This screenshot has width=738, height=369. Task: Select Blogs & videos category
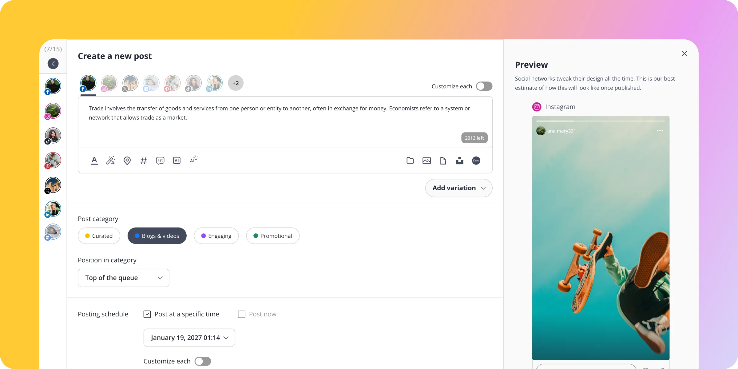(157, 236)
